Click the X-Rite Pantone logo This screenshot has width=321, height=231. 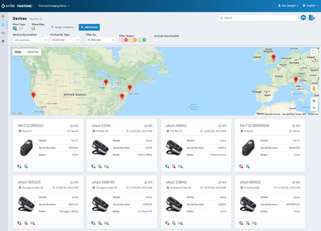(17, 5)
